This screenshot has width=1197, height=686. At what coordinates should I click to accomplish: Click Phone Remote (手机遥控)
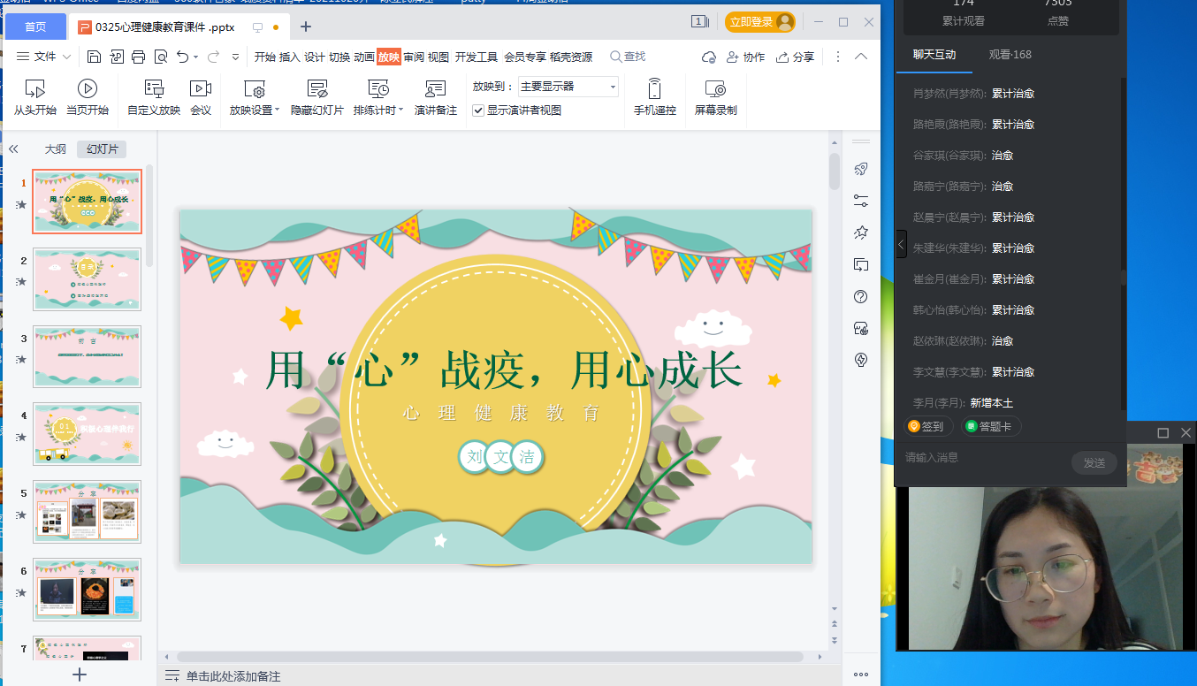coord(655,97)
